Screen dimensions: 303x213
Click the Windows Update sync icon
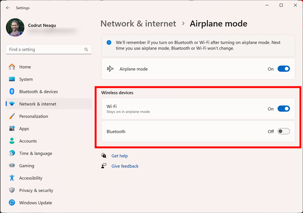(x=12, y=203)
